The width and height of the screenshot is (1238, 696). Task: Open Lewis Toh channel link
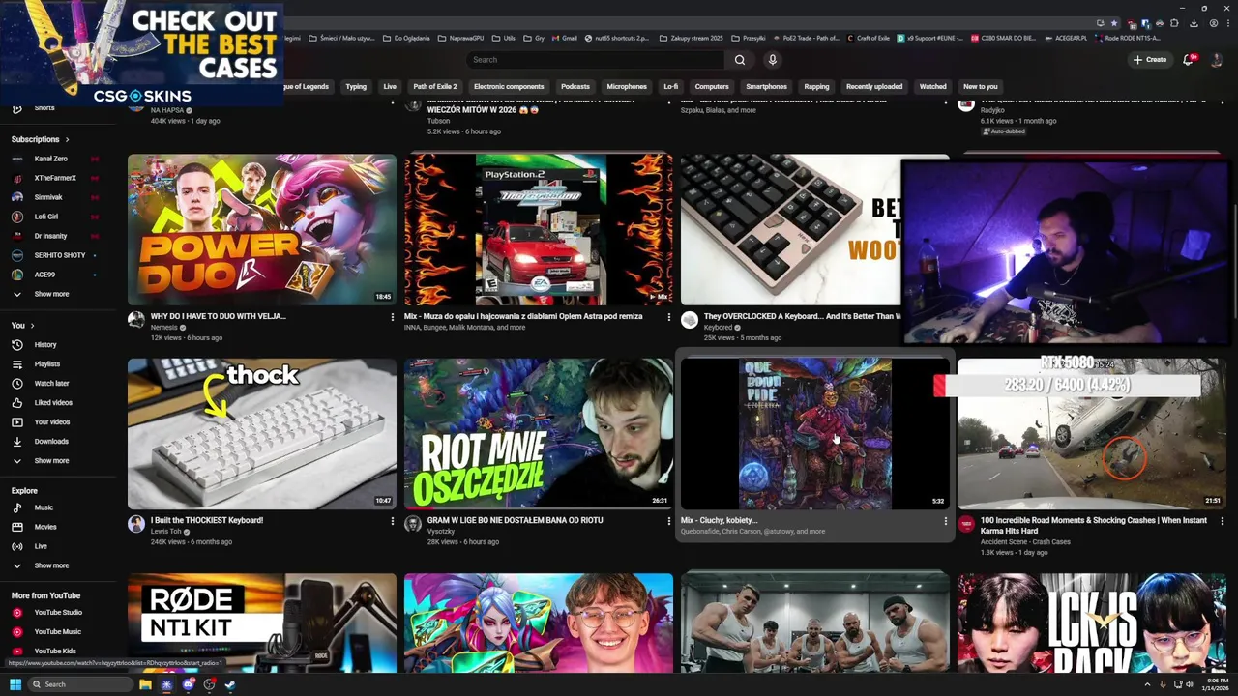(x=166, y=531)
